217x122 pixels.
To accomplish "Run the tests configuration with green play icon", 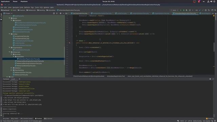I will (x=181, y=10).
